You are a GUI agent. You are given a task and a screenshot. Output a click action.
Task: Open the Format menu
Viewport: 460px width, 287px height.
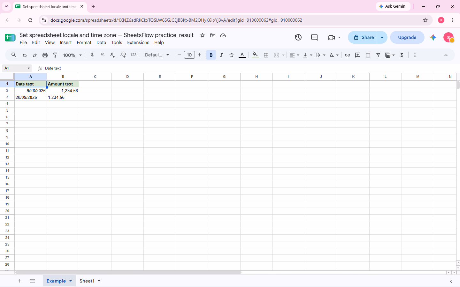pyautogui.click(x=84, y=42)
